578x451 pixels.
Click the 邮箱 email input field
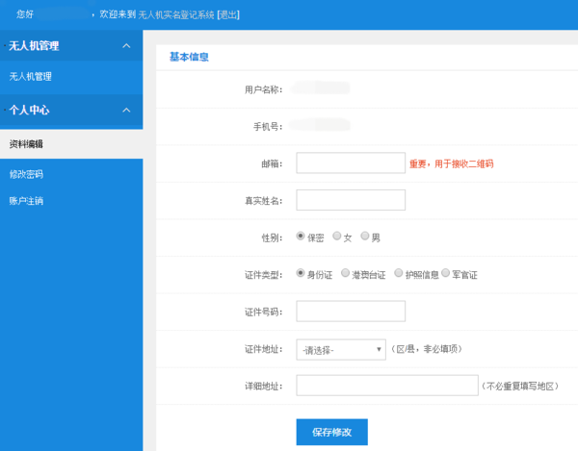coord(351,163)
